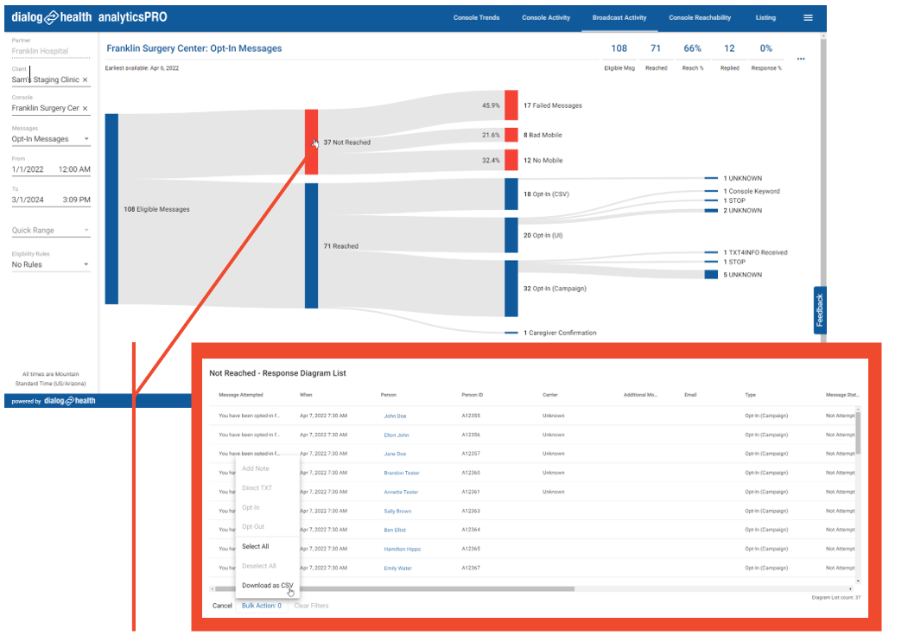908x642 pixels.
Task: Click Clear Filters in diagram list
Action: pyautogui.click(x=311, y=606)
